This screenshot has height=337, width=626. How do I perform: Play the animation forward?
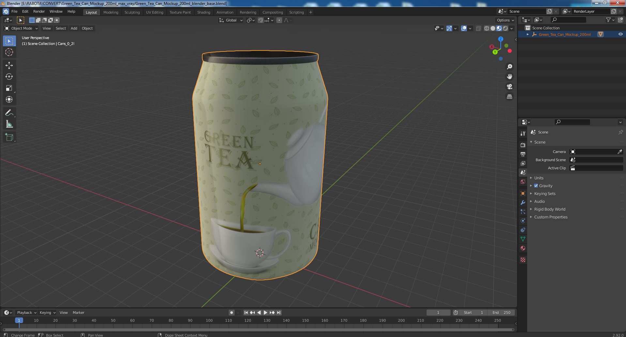[266, 313]
